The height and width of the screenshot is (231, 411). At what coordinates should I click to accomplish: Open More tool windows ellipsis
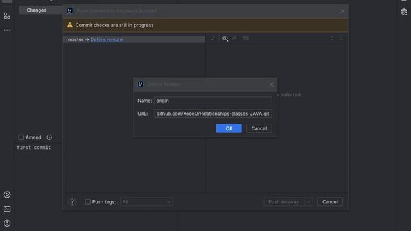click(7, 30)
